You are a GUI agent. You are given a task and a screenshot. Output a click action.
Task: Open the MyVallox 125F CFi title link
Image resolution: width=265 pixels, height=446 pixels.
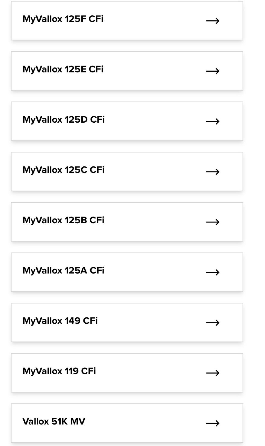click(x=63, y=19)
